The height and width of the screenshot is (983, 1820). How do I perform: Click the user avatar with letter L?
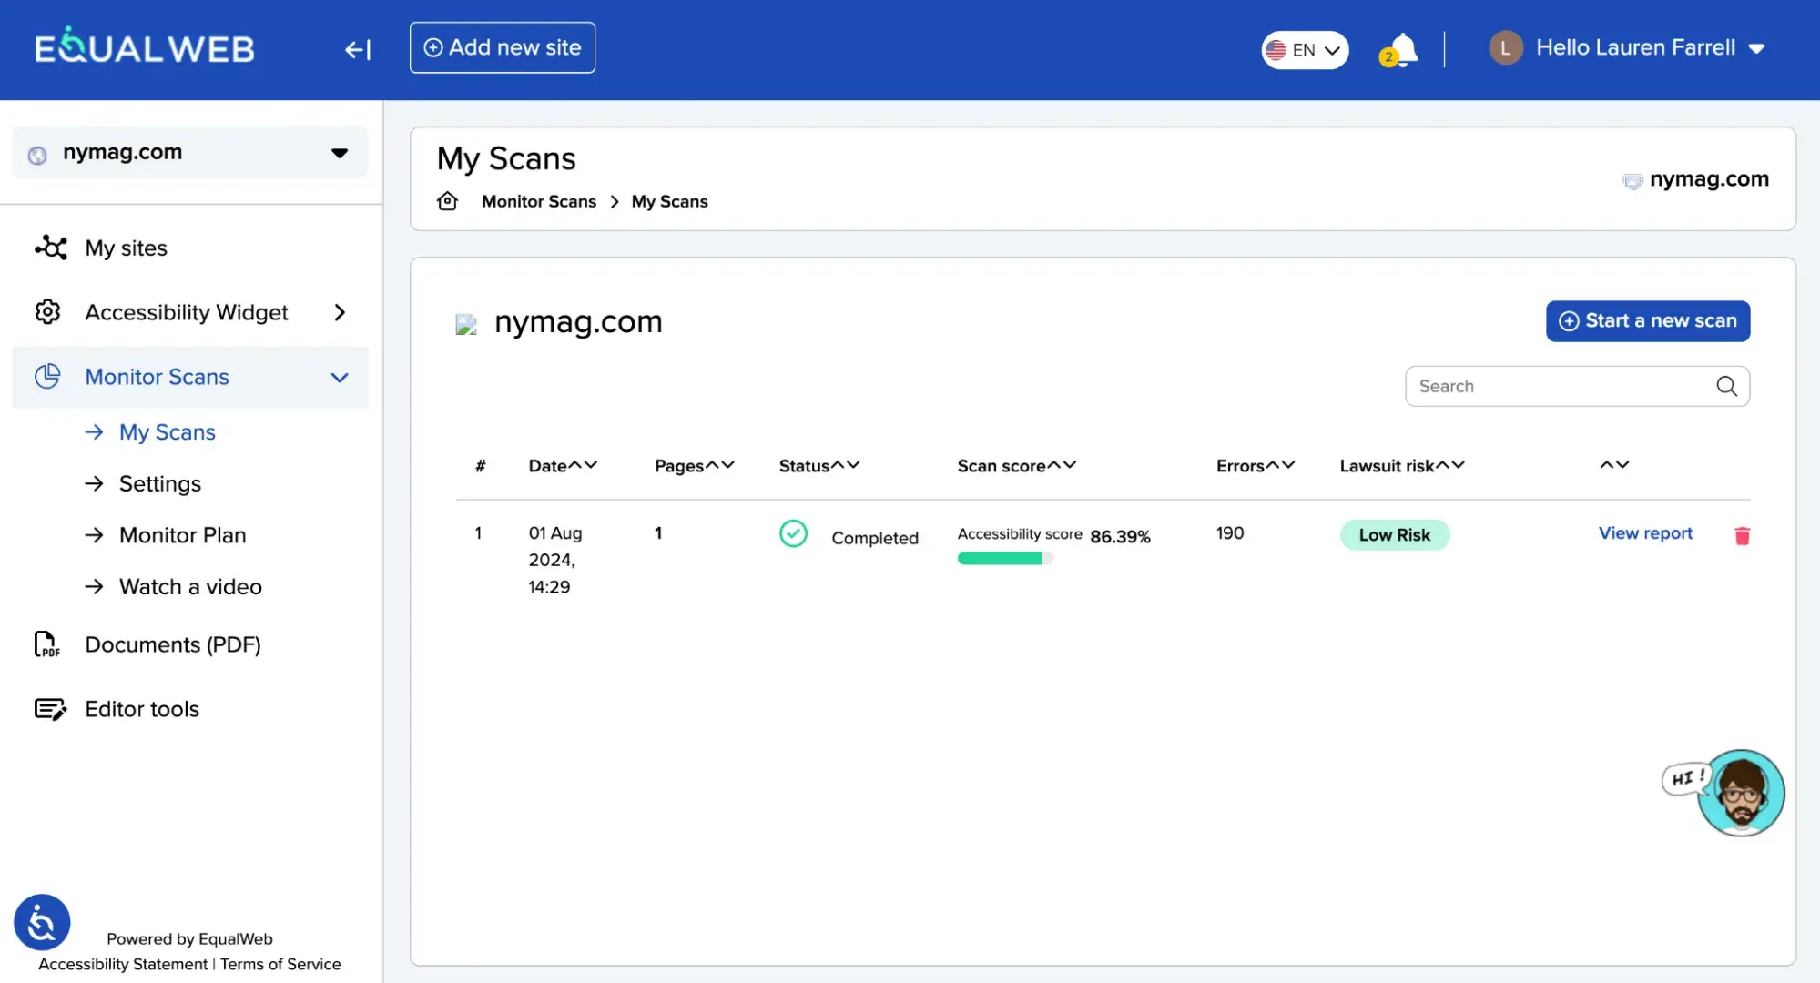(1506, 48)
